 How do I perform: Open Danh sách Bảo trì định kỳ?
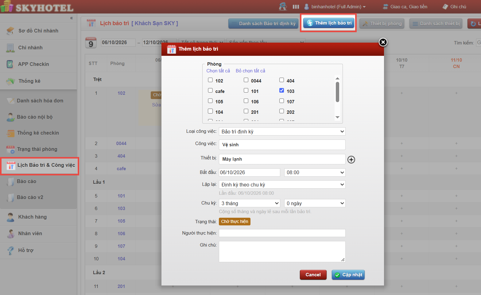click(264, 24)
